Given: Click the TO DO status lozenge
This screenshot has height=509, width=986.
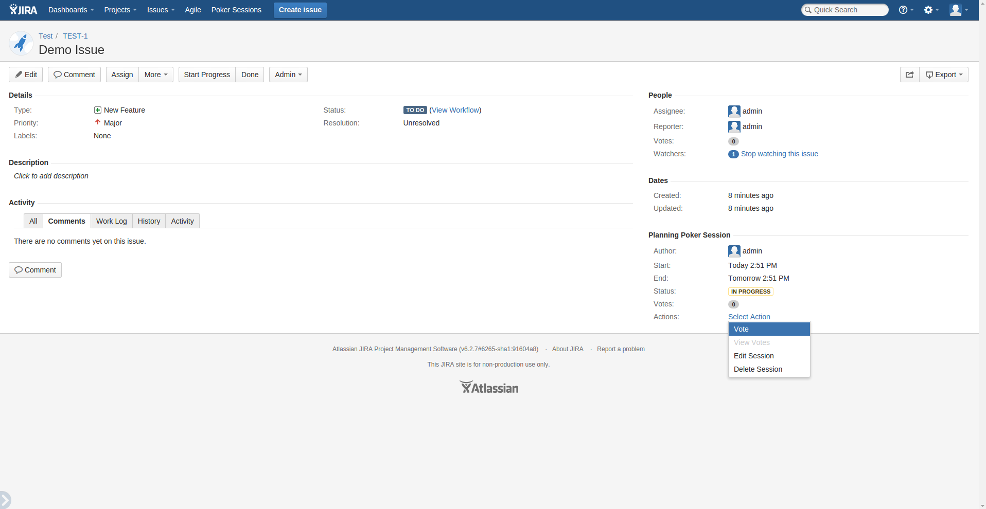Looking at the screenshot, I should tap(415, 110).
